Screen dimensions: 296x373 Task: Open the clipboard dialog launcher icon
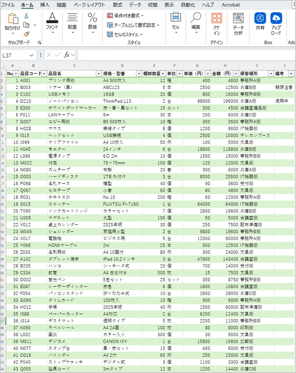[39, 43]
